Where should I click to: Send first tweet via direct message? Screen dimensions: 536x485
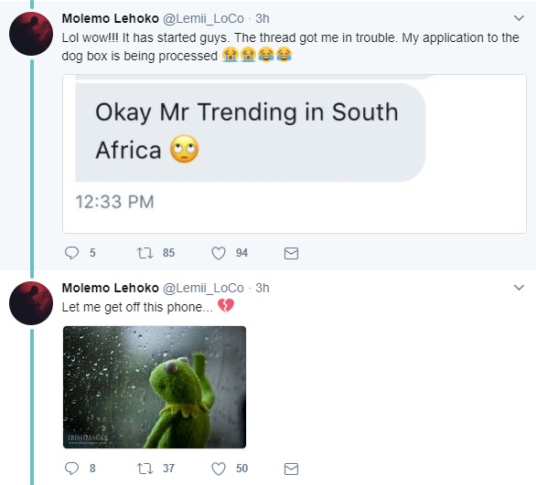point(291,253)
